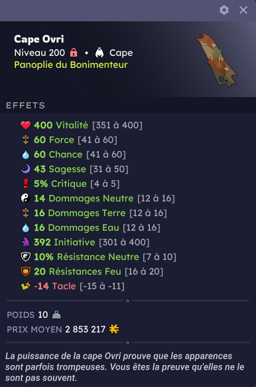Open settings with the gear icon

coord(224,10)
